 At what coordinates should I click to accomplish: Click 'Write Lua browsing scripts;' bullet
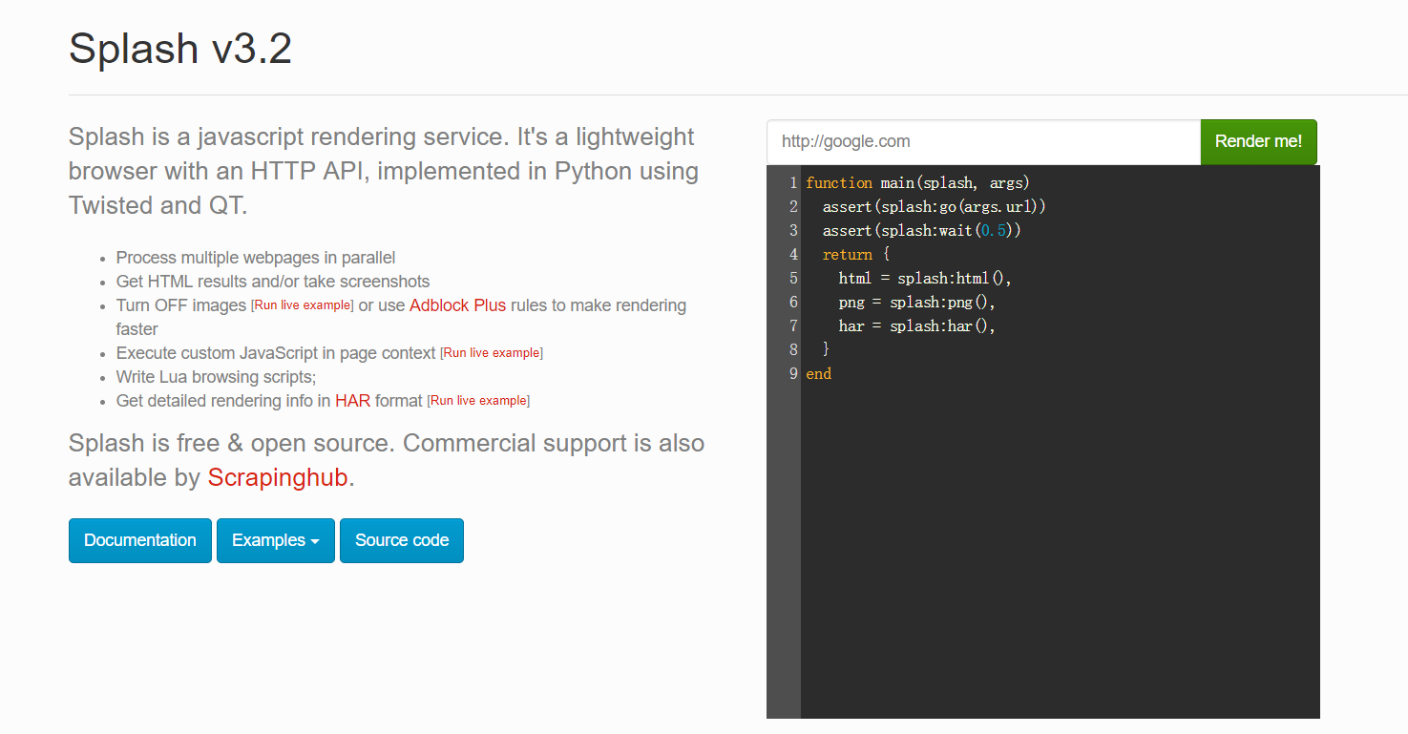[216, 377]
